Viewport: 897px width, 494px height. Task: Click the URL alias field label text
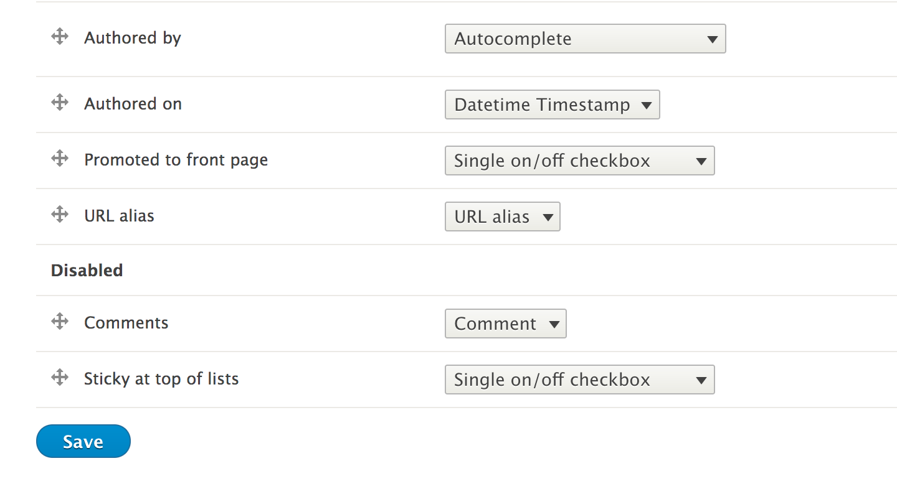(x=119, y=216)
